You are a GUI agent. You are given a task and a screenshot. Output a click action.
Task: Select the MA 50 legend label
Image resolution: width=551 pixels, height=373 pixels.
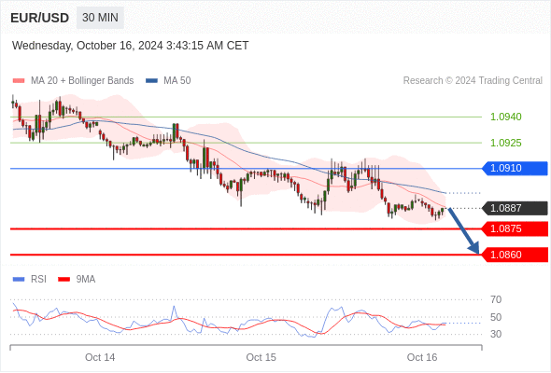pos(177,81)
